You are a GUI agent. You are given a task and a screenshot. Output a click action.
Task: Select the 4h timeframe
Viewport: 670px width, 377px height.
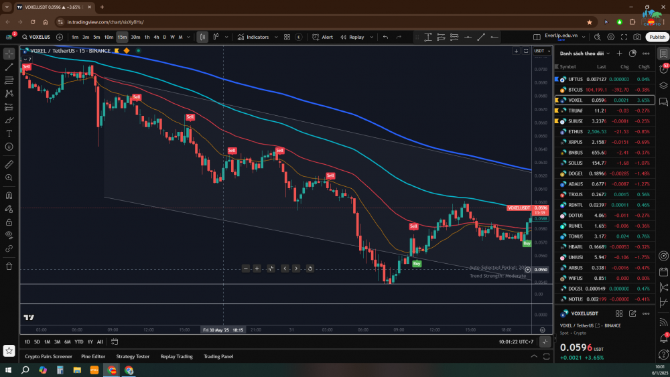156,37
